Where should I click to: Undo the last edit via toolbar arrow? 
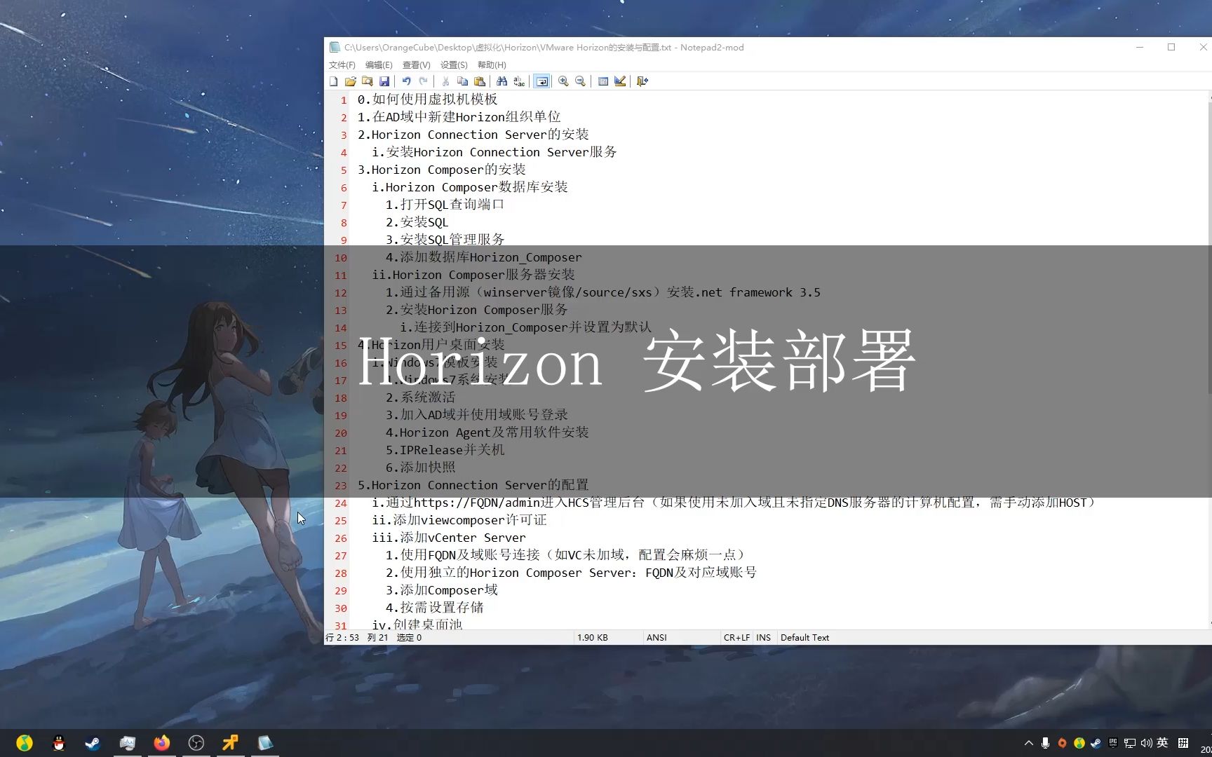tap(406, 81)
